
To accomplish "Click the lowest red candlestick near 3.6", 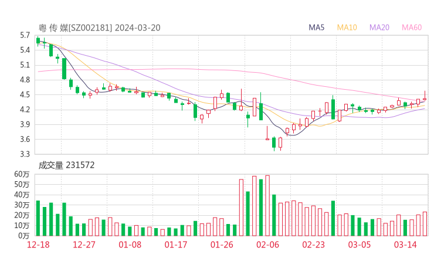I will coord(280,142).
